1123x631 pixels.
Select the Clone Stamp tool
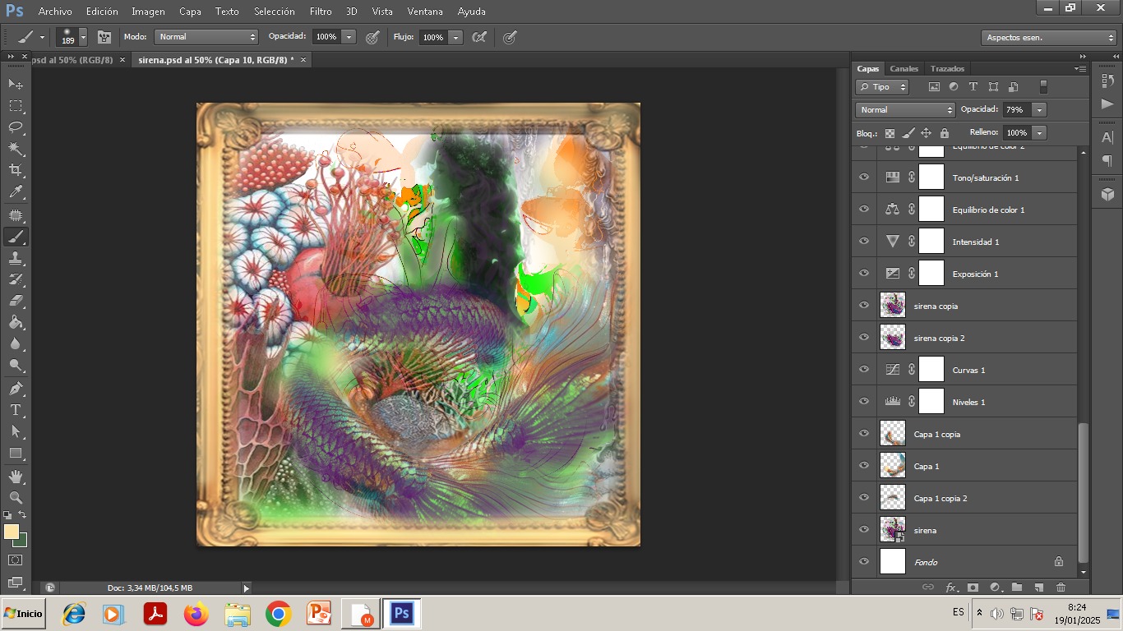click(x=16, y=258)
